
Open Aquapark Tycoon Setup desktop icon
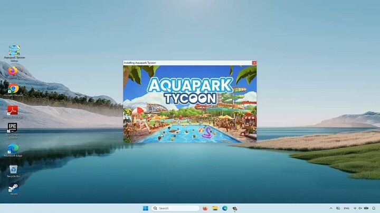(x=14, y=53)
